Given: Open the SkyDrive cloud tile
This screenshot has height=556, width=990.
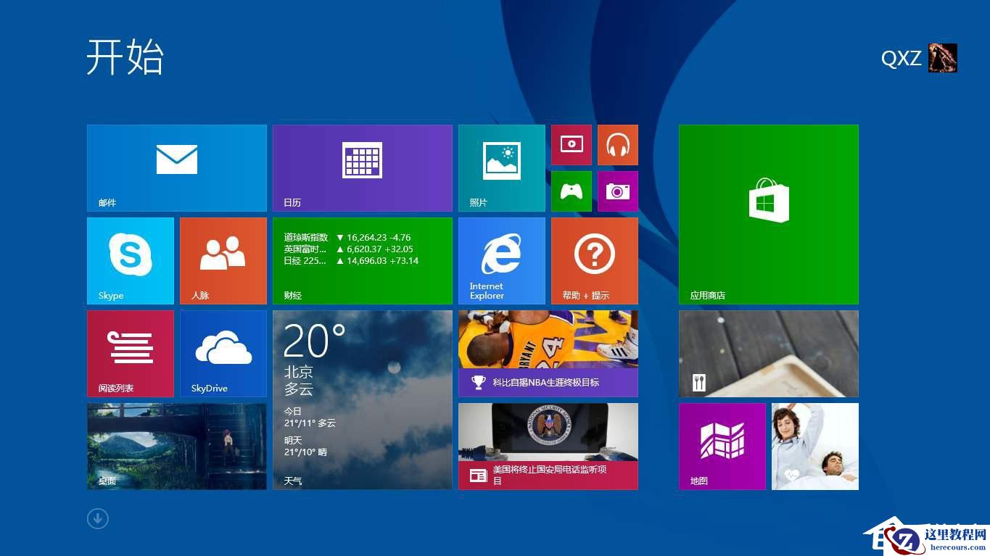Looking at the screenshot, I should point(223,354).
